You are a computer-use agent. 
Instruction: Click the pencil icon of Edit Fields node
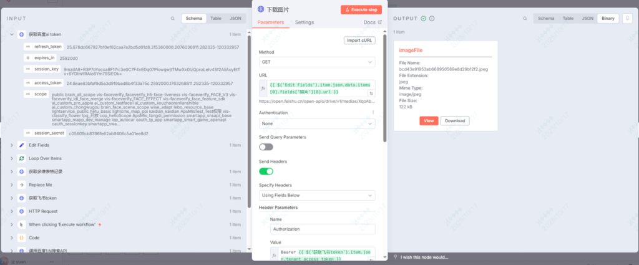point(22,145)
